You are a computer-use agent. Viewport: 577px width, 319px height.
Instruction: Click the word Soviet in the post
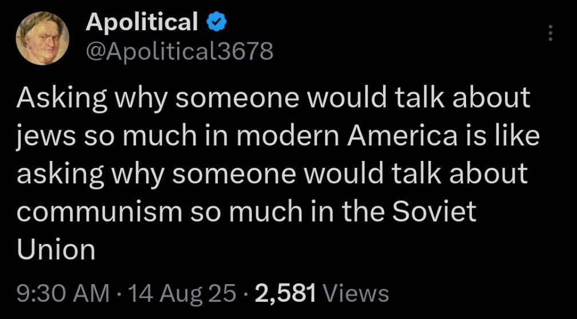tap(434, 211)
